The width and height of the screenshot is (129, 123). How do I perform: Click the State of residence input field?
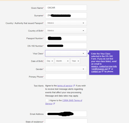(x=66, y=121)
